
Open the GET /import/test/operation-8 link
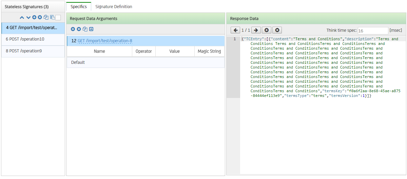click(x=105, y=41)
